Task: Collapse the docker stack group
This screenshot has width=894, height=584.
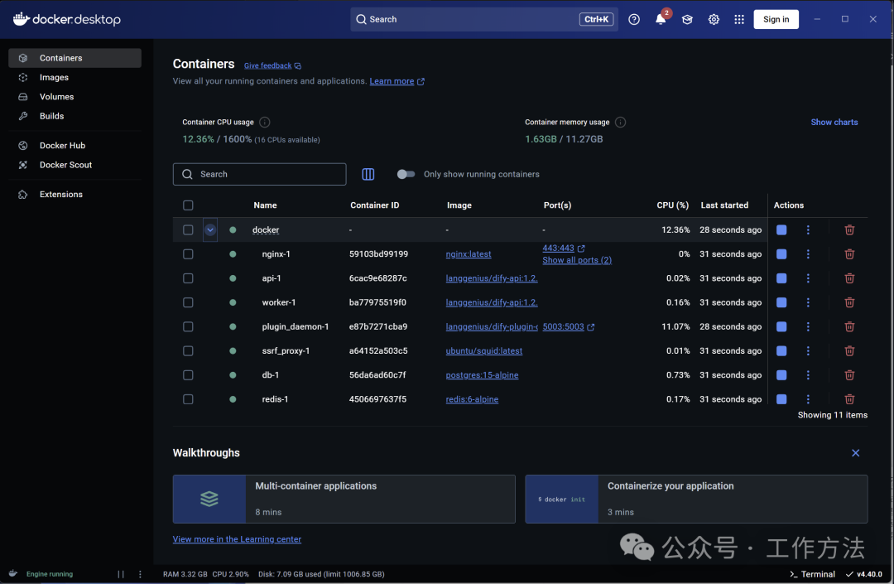Action: point(209,229)
